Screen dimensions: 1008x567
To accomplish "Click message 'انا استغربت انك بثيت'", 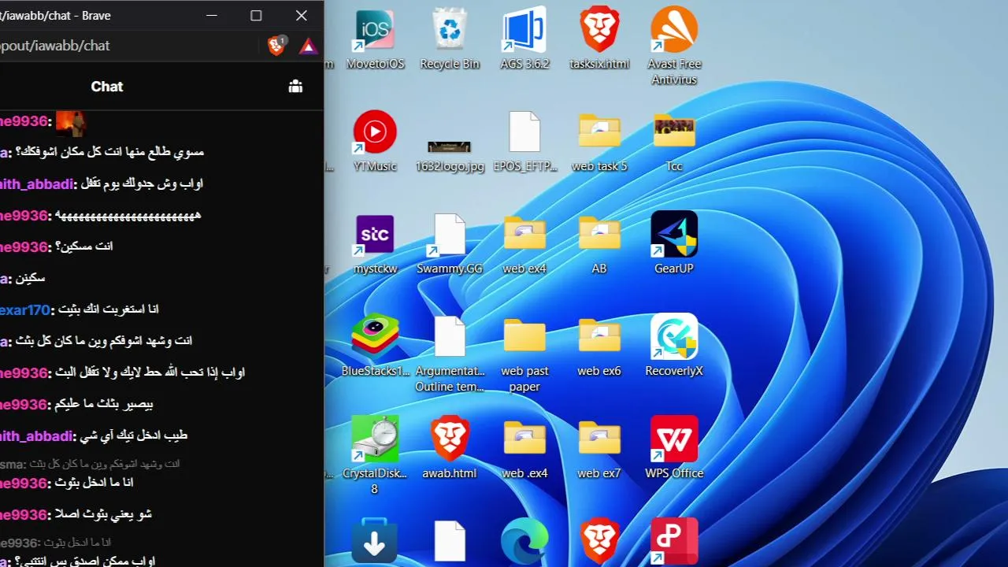I will click(x=109, y=309).
